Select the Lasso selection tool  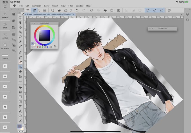20,37
